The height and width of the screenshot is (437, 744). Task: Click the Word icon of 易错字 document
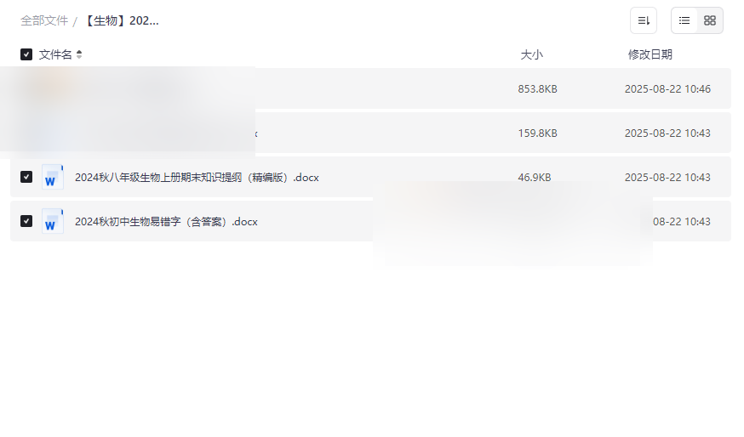click(x=52, y=221)
